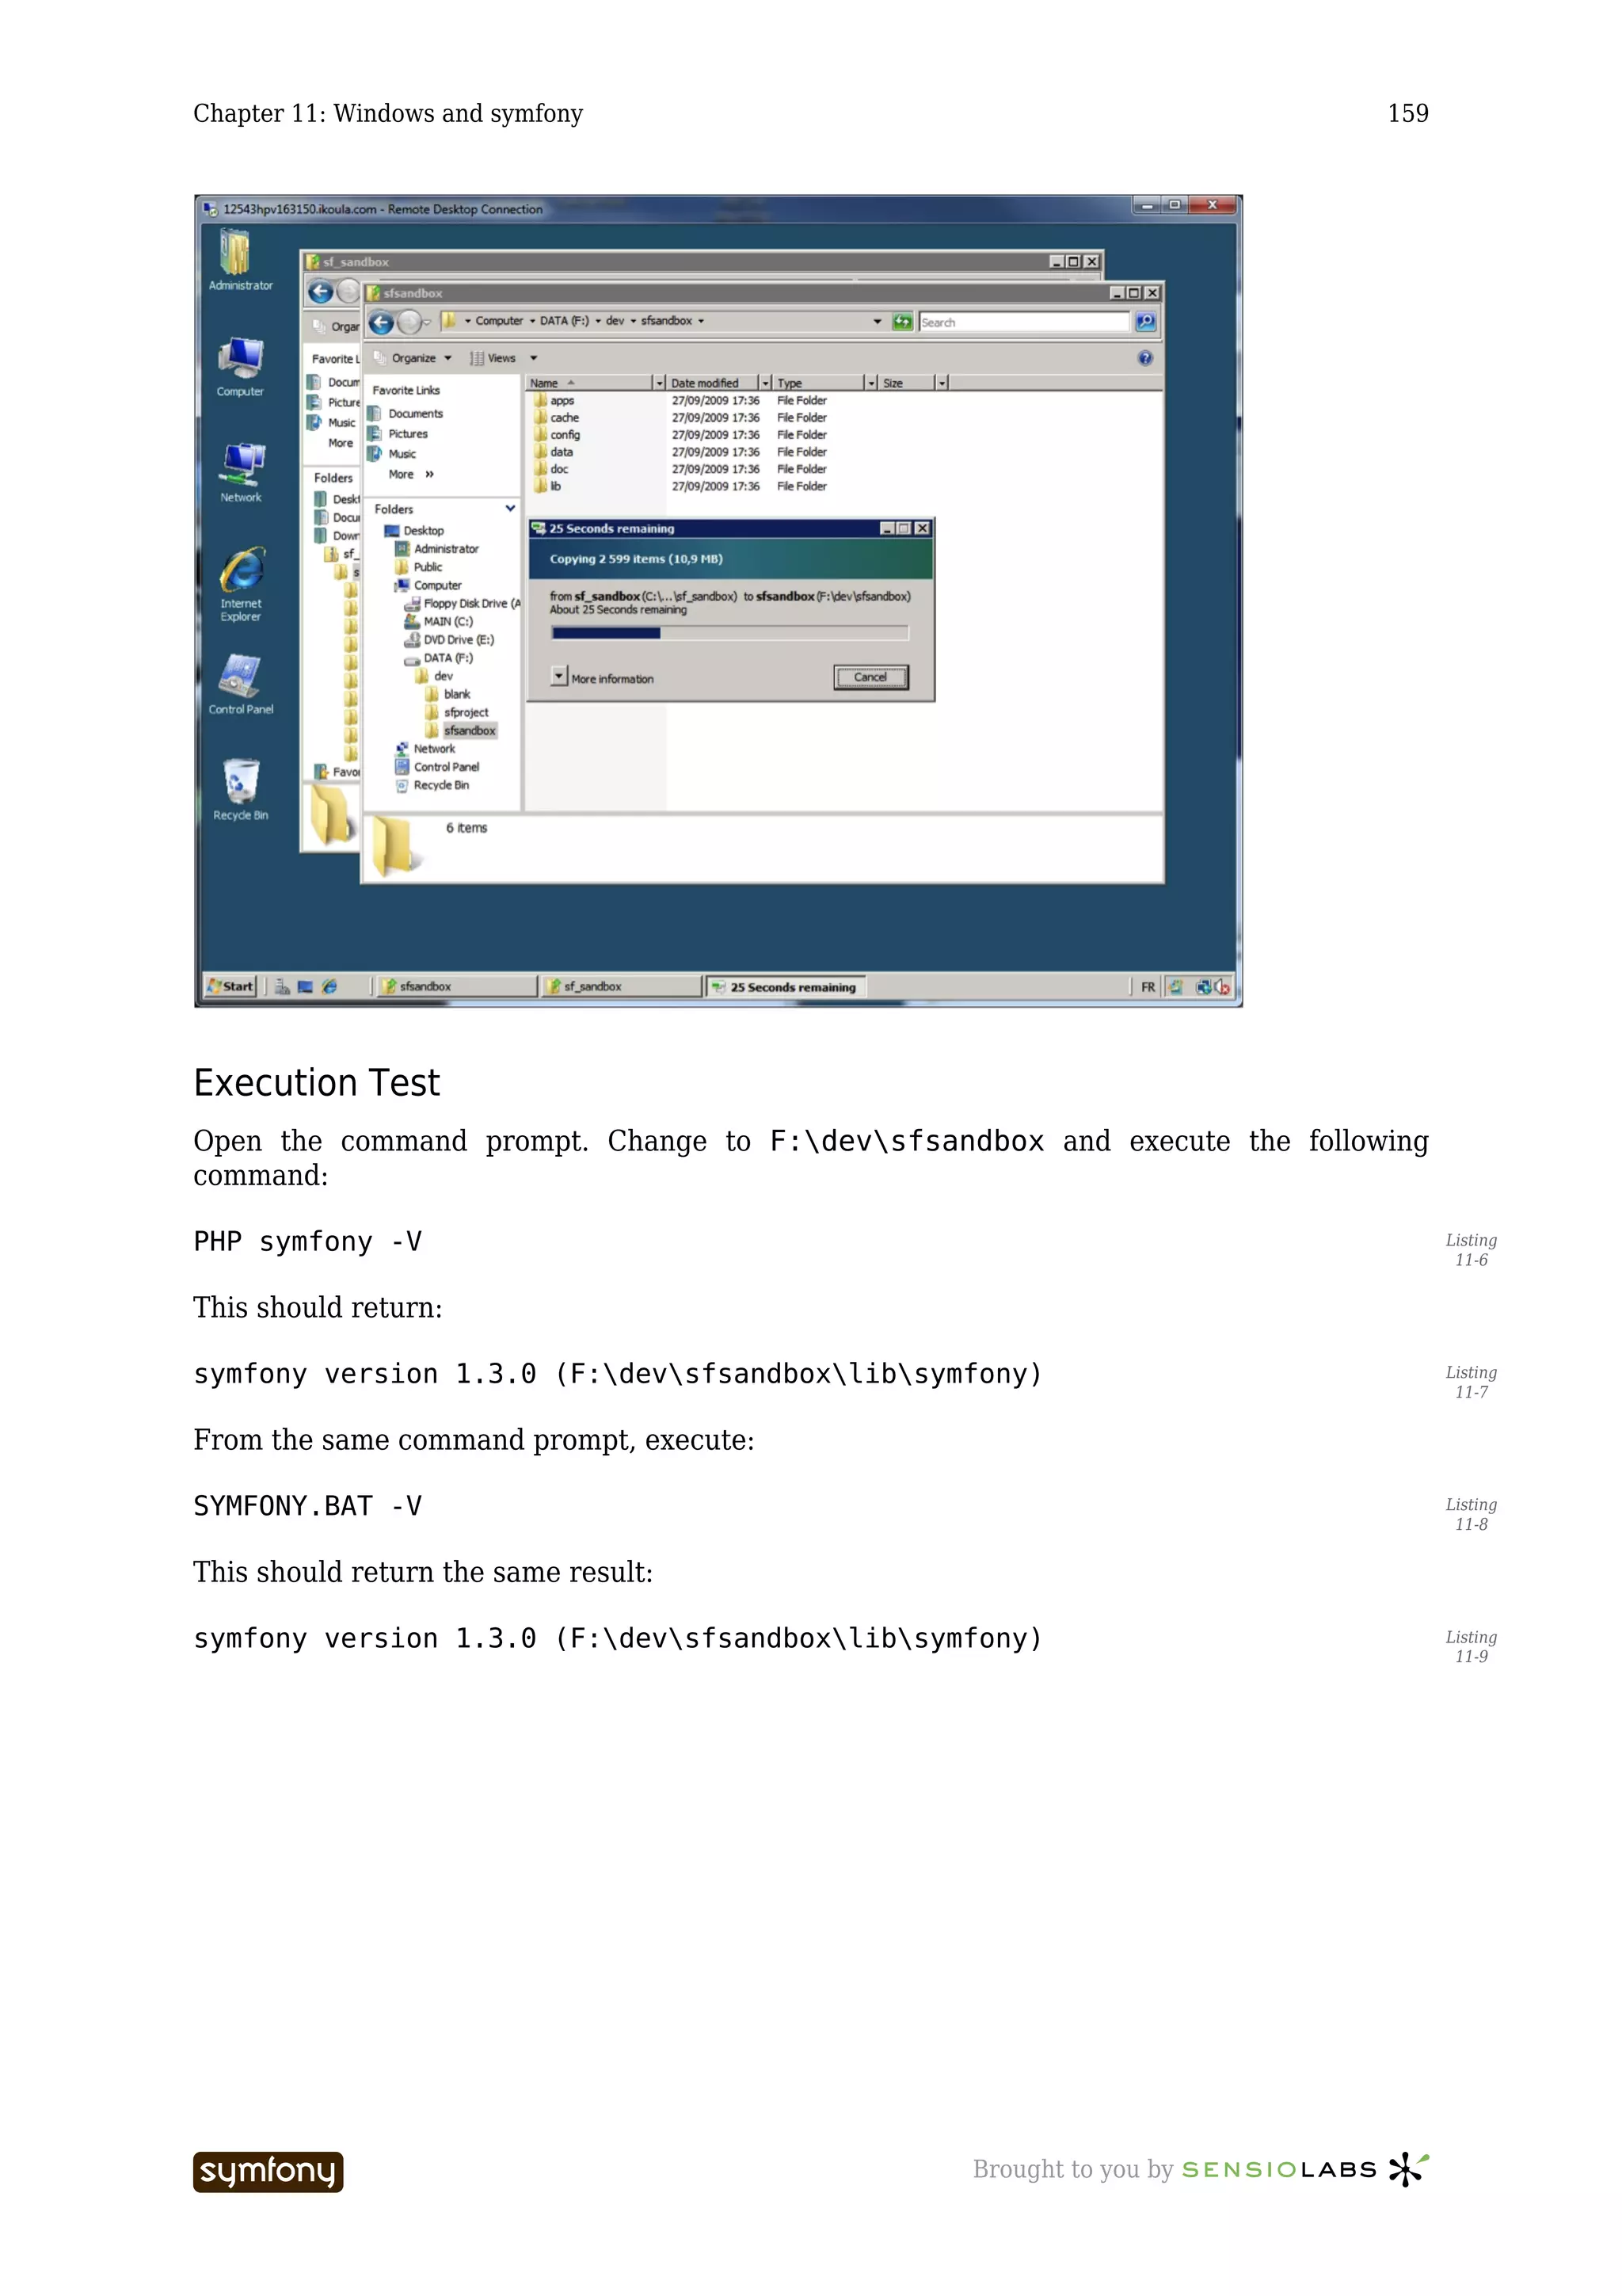Open the Computer desktop icon
The image size is (1622, 2296).
pyautogui.click(x=240, y=367)
